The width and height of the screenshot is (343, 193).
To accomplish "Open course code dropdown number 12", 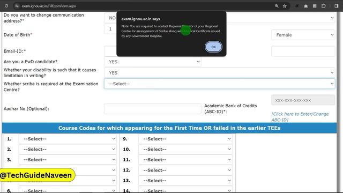I will click(x=185, y=170).
